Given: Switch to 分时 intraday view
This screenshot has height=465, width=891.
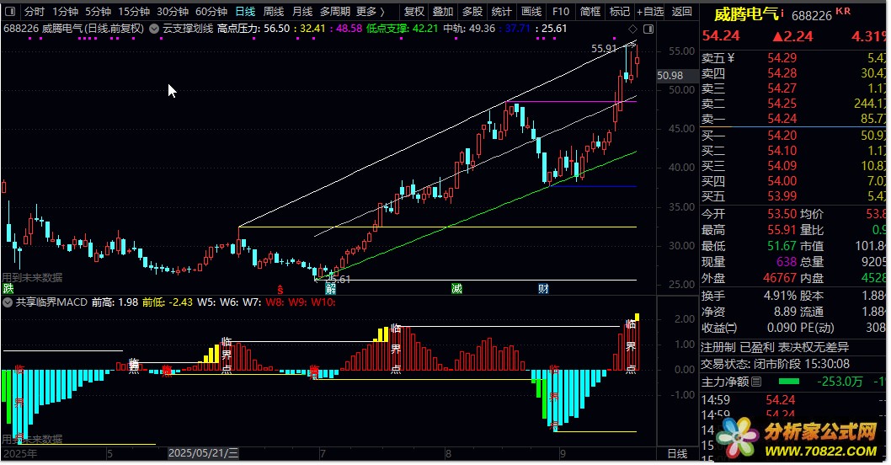Looking at the screenshot, I should click(x=34, y=11).
